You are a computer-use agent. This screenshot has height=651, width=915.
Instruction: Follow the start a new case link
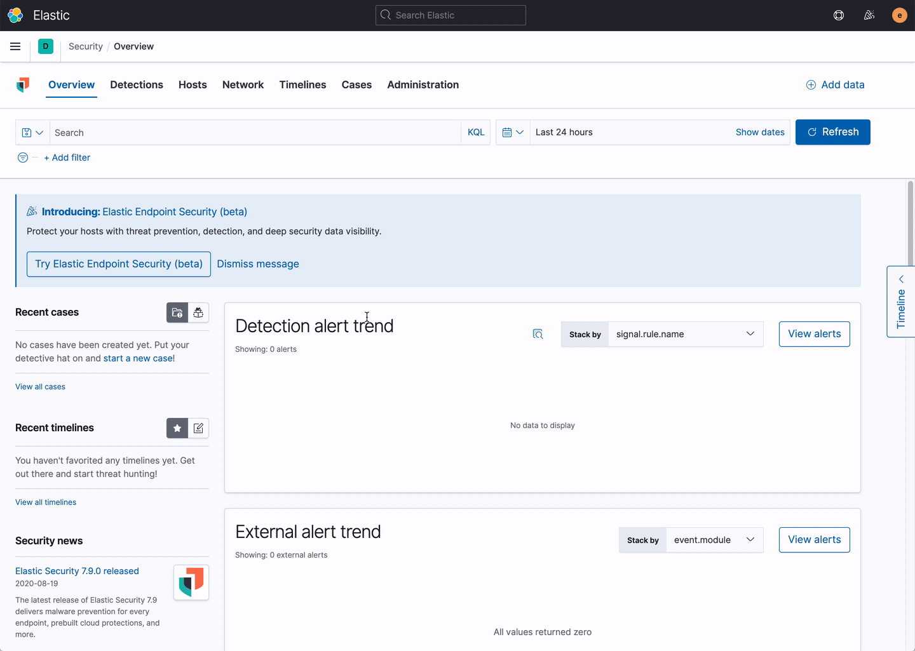point(138,358)
